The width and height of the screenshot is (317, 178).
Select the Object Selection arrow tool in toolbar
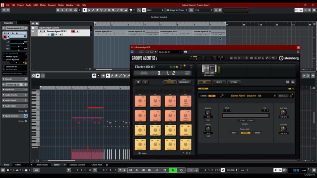85,10
